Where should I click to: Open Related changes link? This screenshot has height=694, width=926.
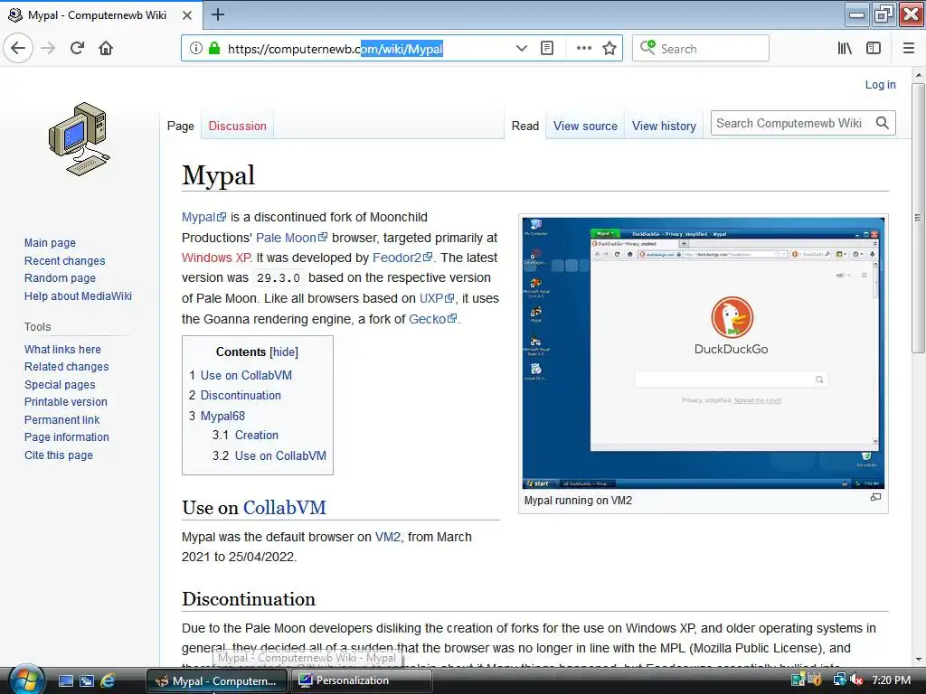(x=66, y=367)
